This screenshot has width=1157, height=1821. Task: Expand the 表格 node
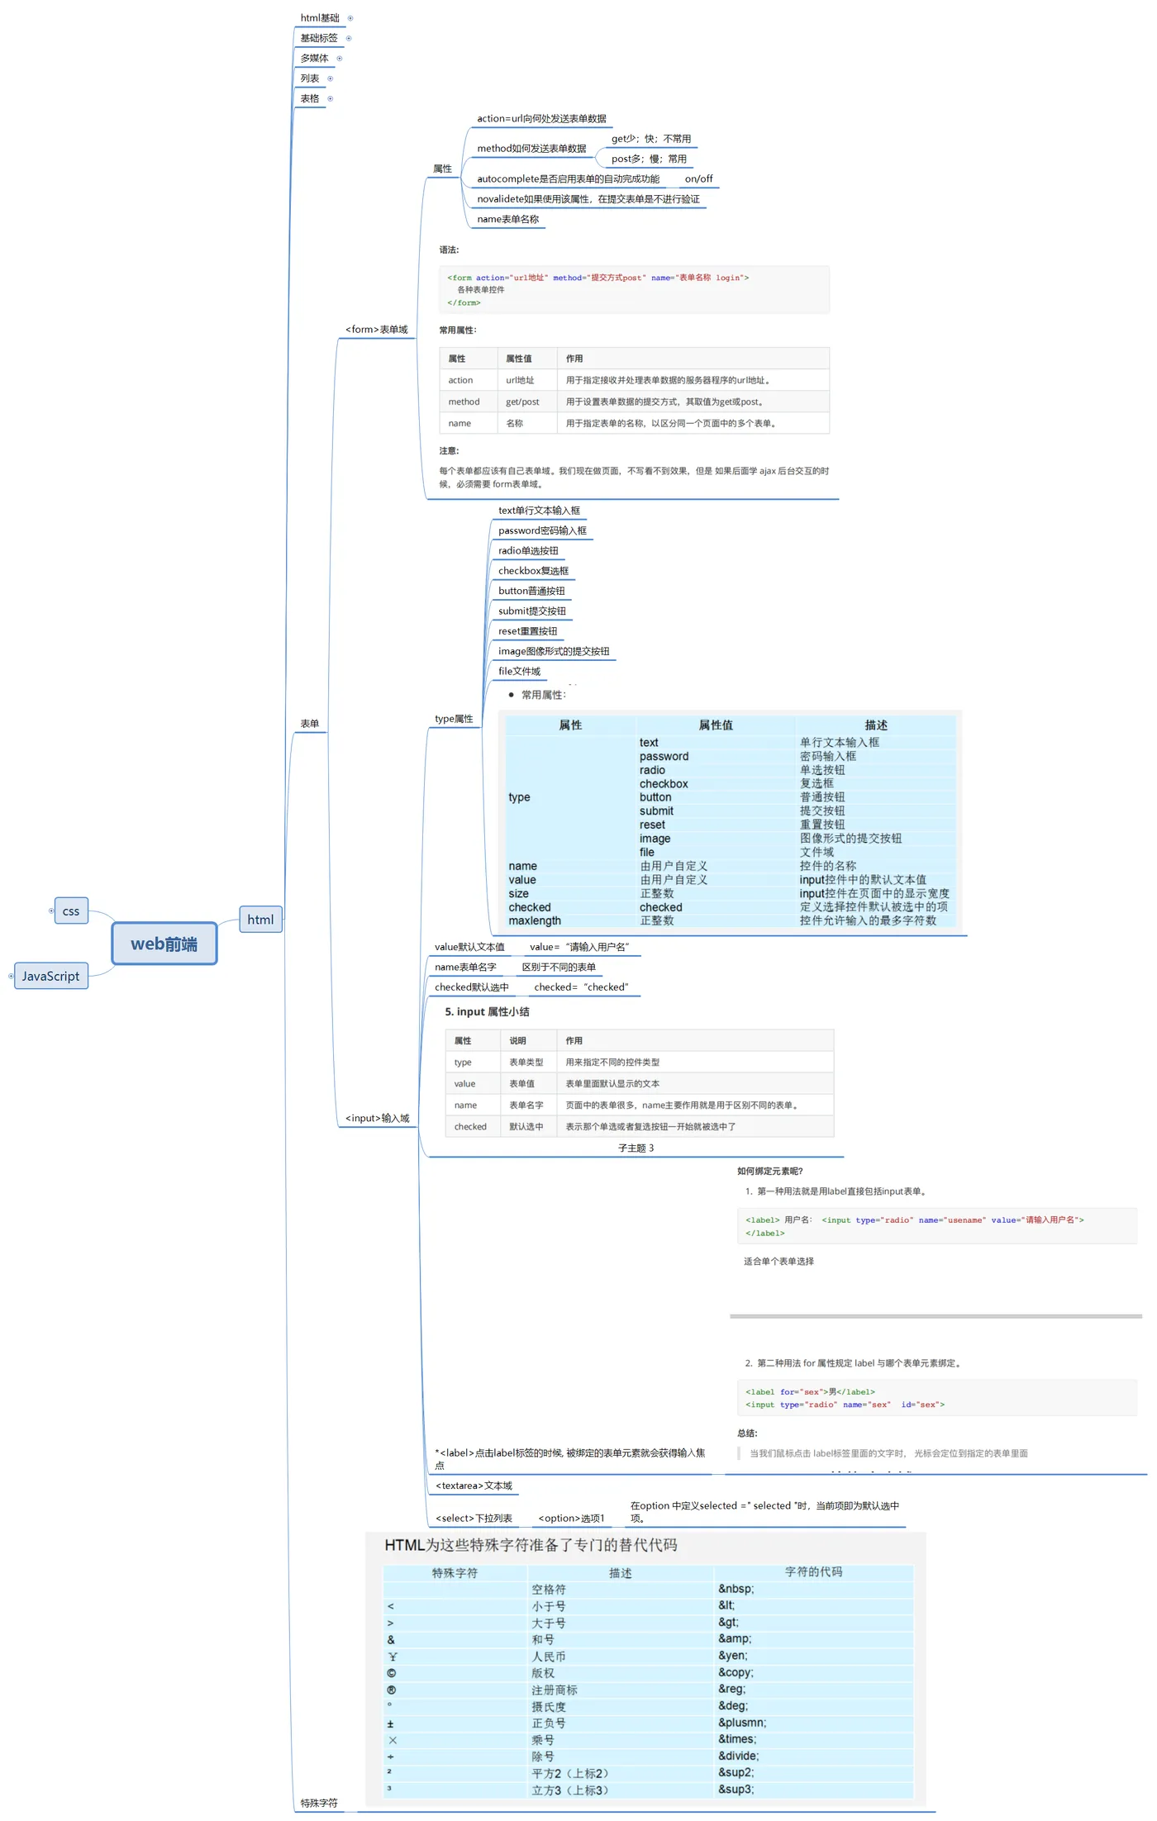pos(331,99)
